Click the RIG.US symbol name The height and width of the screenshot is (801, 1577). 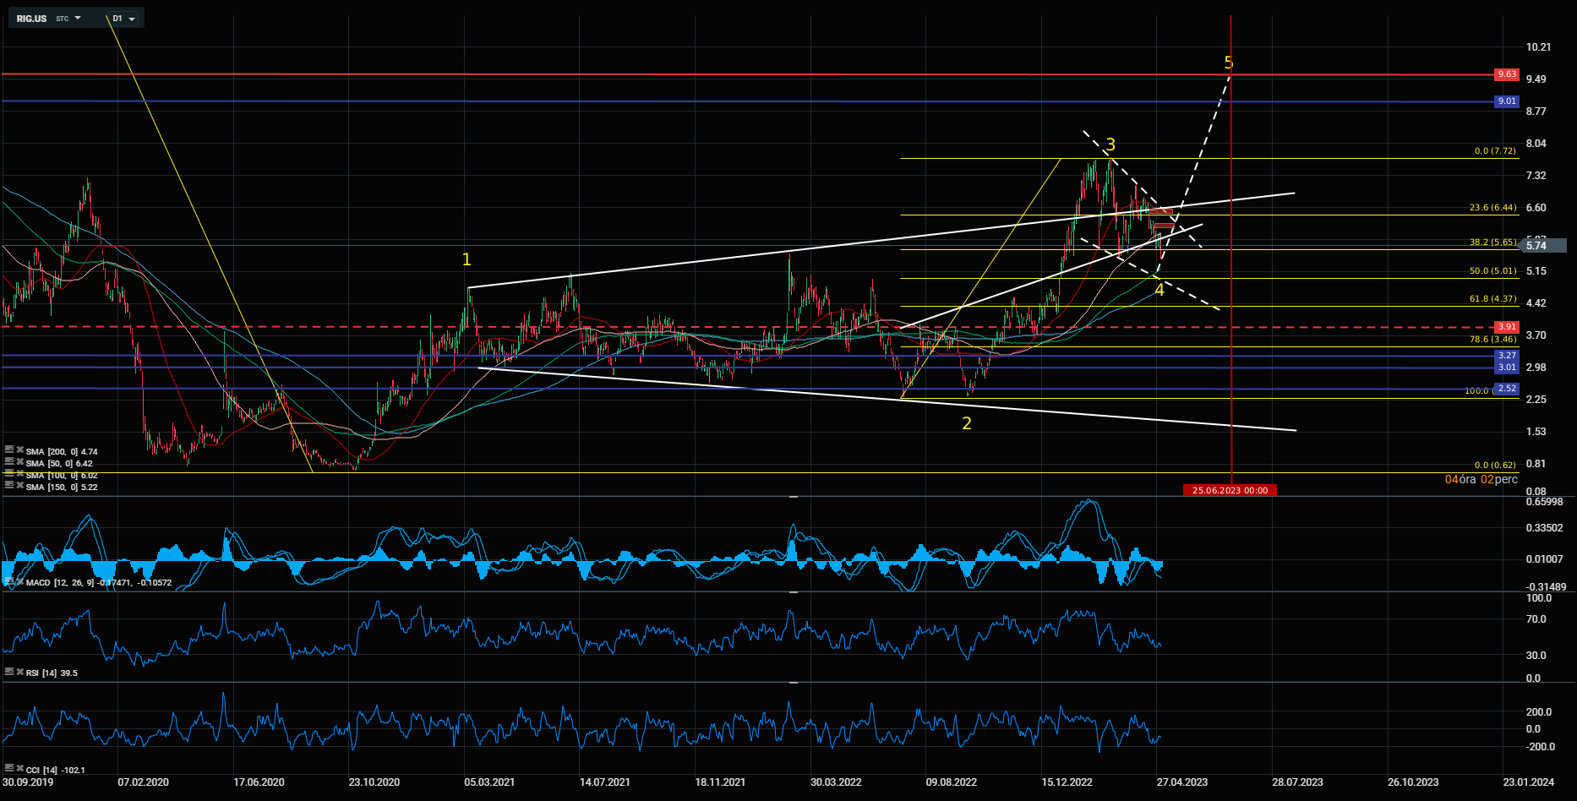tap(31, 19)
